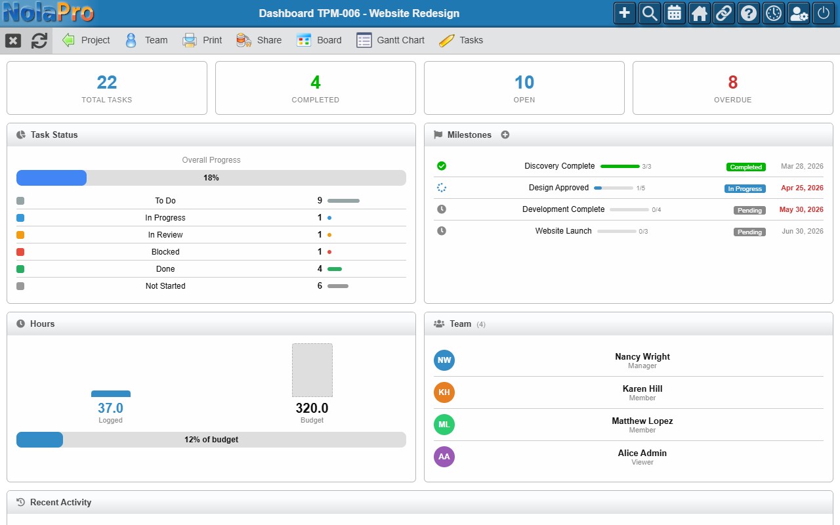This screenshot has width=840, height=525.
Task: Open Design Approved milestone
Action: pos(558,188)
